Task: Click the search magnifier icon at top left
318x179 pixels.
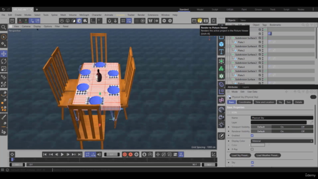Action: pos(3,27)
